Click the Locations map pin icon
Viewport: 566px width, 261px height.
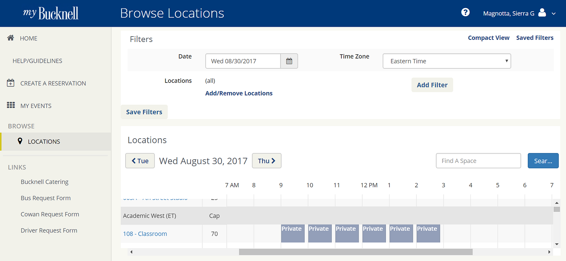20,141
